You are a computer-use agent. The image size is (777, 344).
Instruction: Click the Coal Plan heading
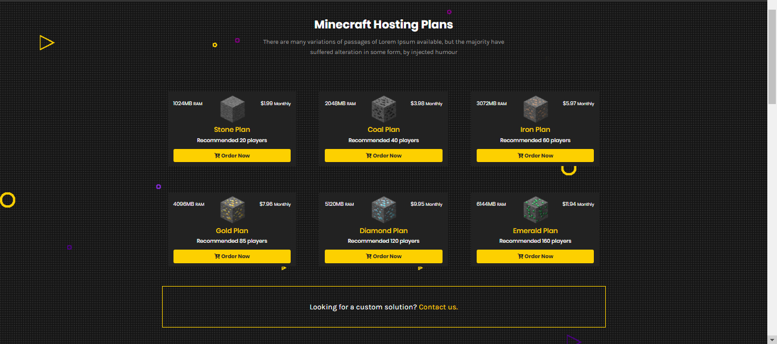point(383,130)
